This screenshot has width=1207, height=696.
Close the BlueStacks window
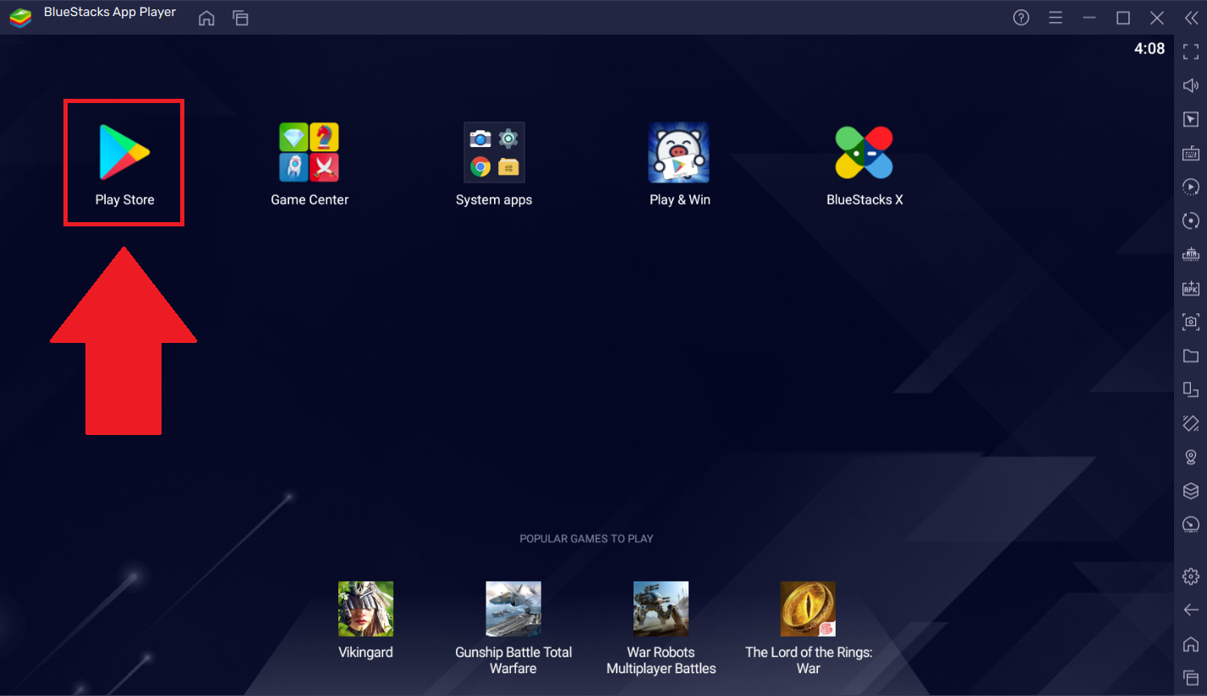point(1157,18)
